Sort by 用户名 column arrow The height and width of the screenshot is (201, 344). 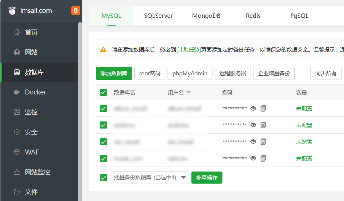(189, 92)
